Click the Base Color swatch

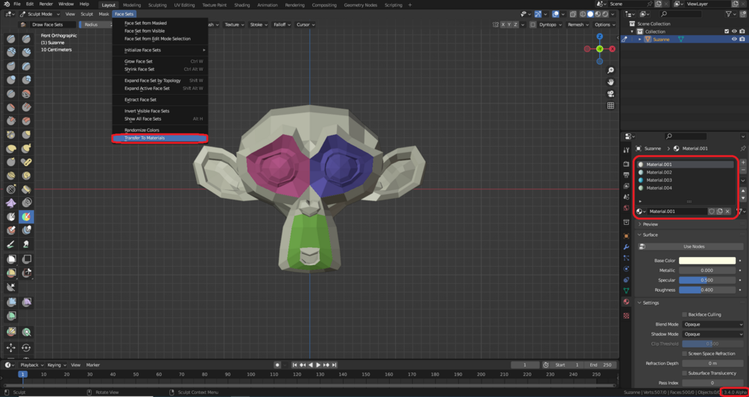coord(707,261)
